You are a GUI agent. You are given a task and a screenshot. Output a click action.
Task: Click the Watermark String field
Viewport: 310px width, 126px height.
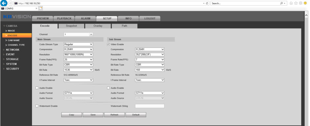coord(150,106)
